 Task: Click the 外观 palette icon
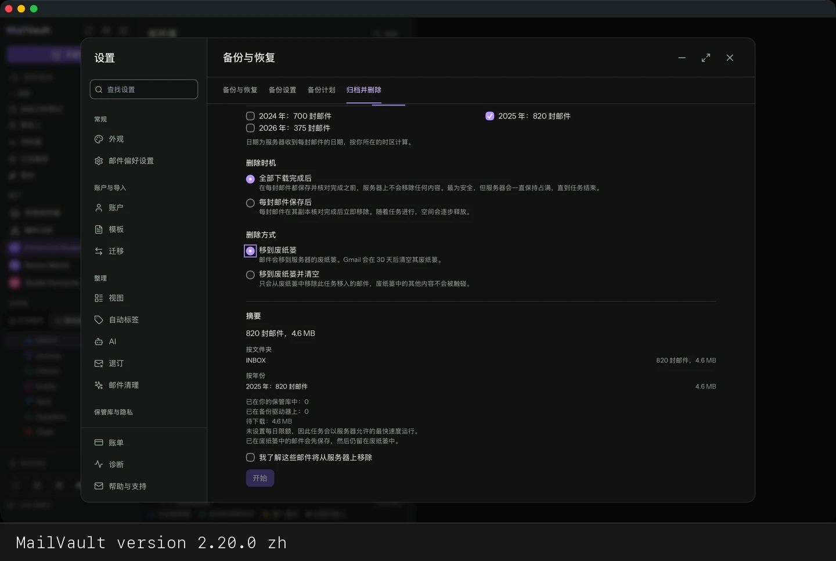(99, 139)
